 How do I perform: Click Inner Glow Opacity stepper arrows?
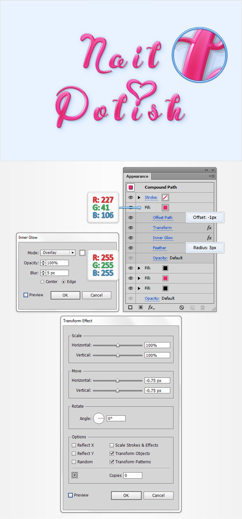point(43,263)
